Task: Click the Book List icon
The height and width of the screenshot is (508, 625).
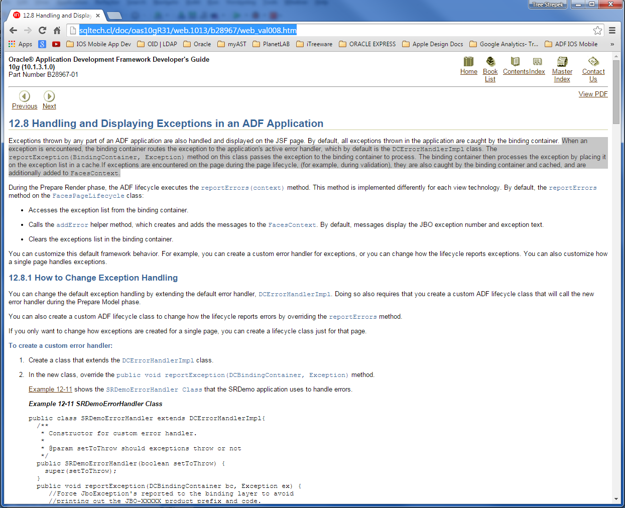Action: 490,61
